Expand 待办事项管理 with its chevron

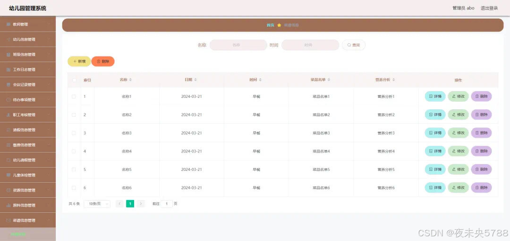pyautogui.click(x=49, y=100)
